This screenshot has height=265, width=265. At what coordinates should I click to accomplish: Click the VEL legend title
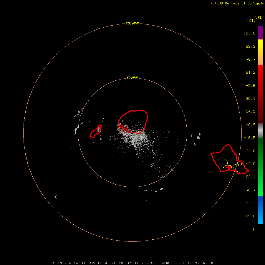259,18
